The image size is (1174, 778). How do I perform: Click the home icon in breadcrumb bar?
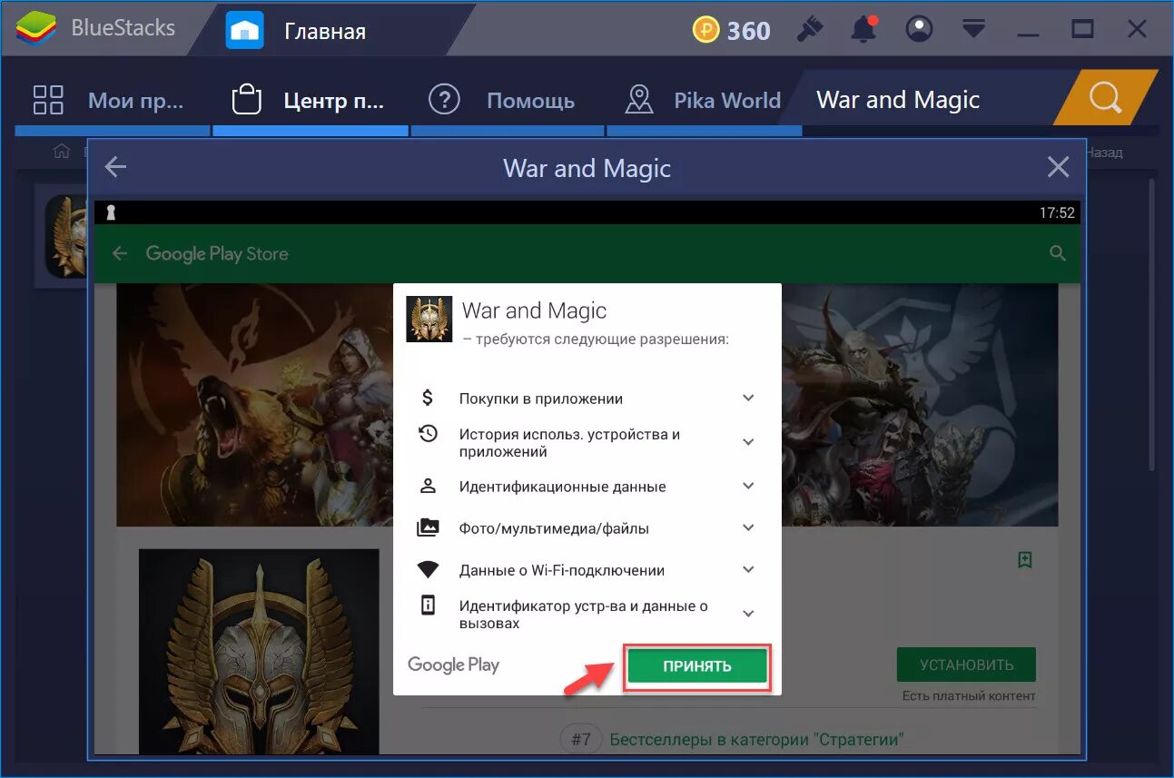point(62,151)
